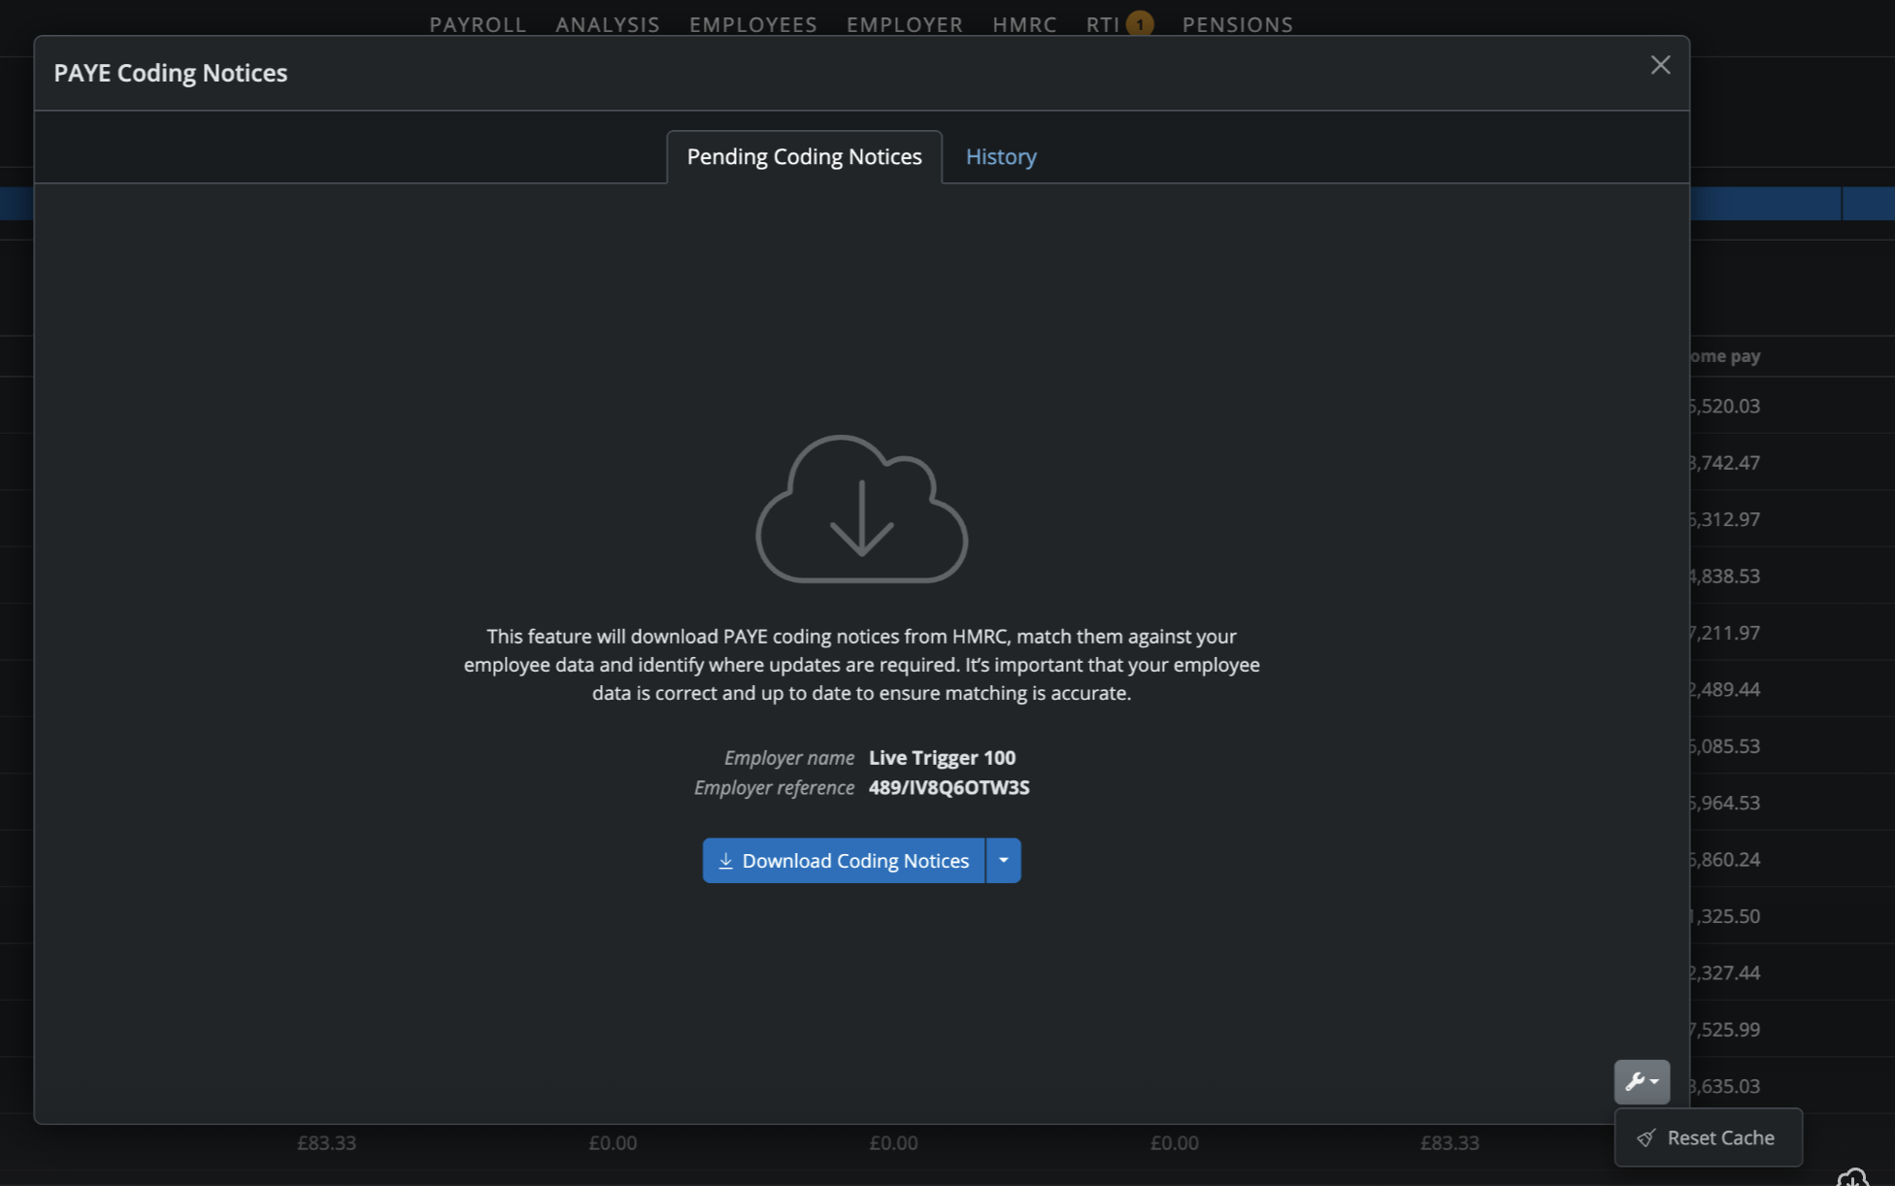Open the PAYROLL menu
The image size is (1895, 1186).
click(x=478, y=24)
